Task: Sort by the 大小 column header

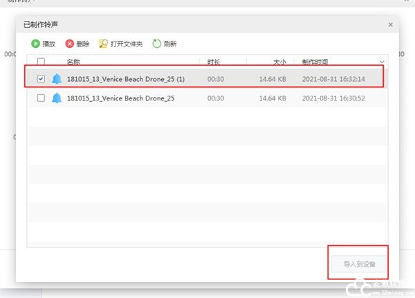Action: pos(280,62)
